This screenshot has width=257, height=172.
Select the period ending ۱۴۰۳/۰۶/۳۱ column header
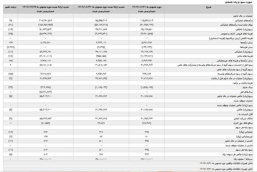(147, 7)
